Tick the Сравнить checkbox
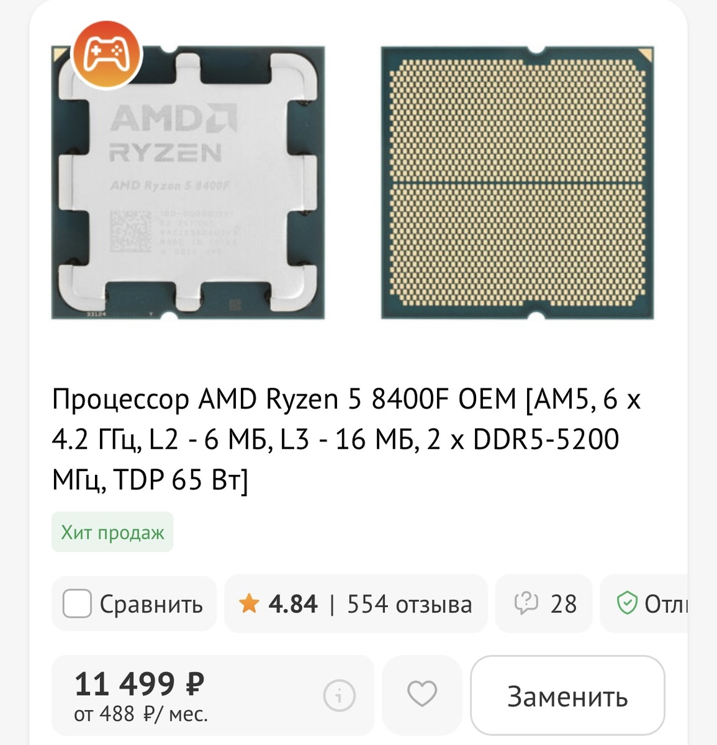 (x=77, y=603)
